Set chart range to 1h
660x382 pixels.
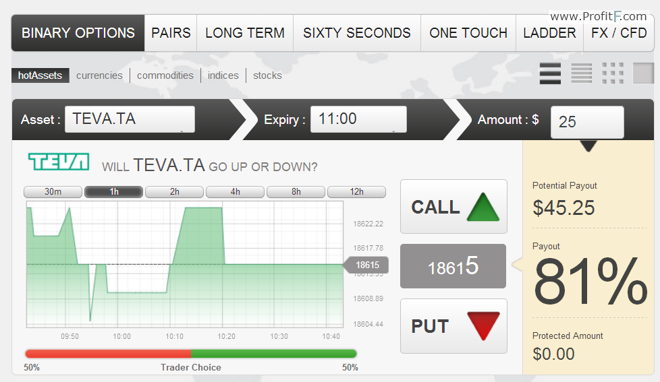[113, 191]
